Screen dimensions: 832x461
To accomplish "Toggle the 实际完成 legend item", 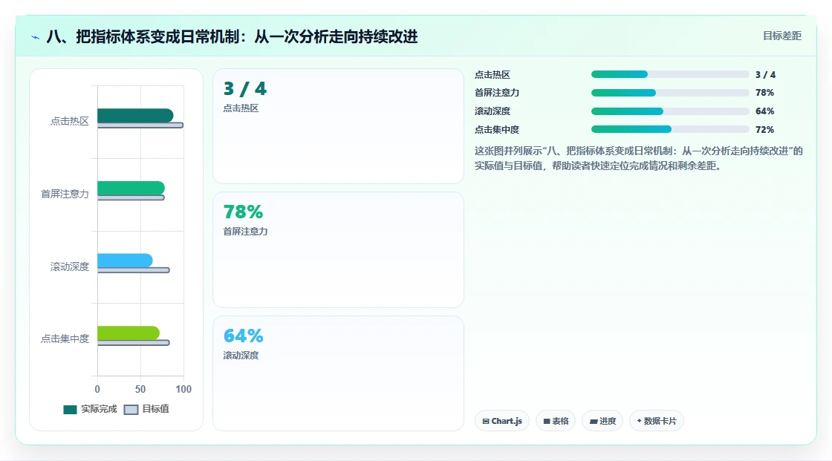I will click(90, 409).
